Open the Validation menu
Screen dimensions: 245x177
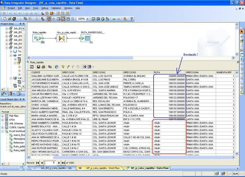(x=56, y=8)
